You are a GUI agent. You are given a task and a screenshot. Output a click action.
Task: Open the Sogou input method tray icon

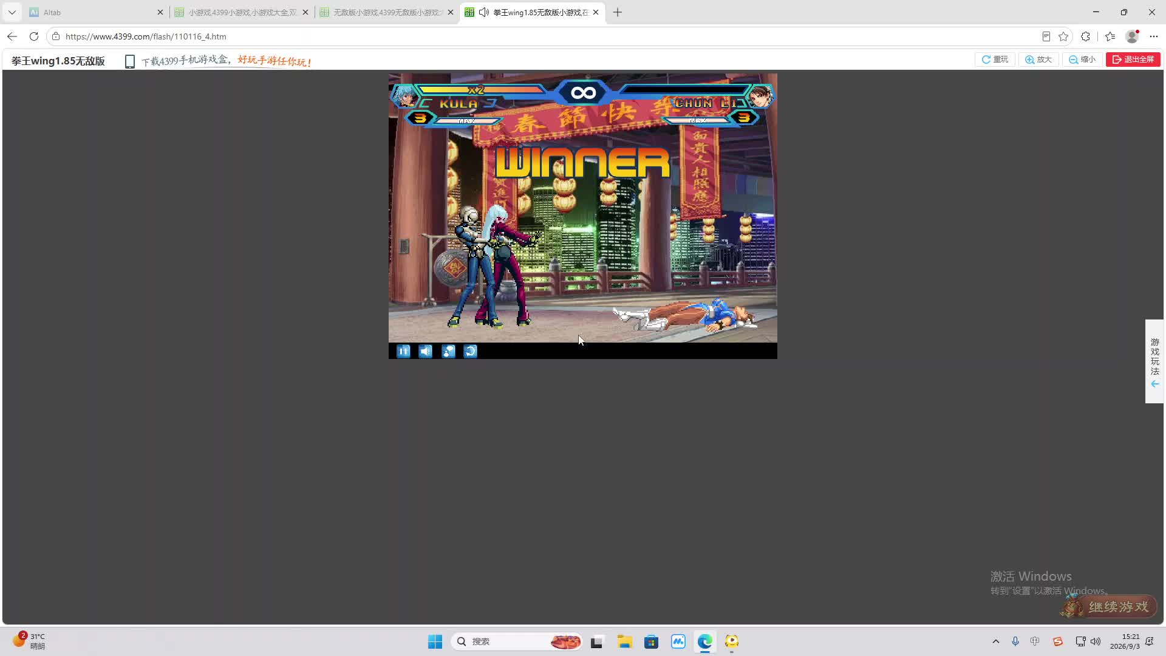click(x=1058, y=641)
